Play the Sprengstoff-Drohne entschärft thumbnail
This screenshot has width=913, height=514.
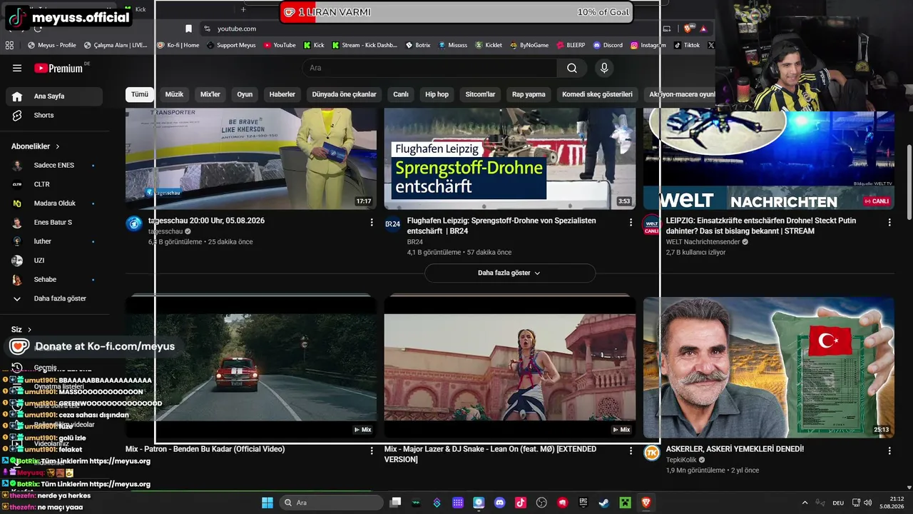tap(510, 159)
